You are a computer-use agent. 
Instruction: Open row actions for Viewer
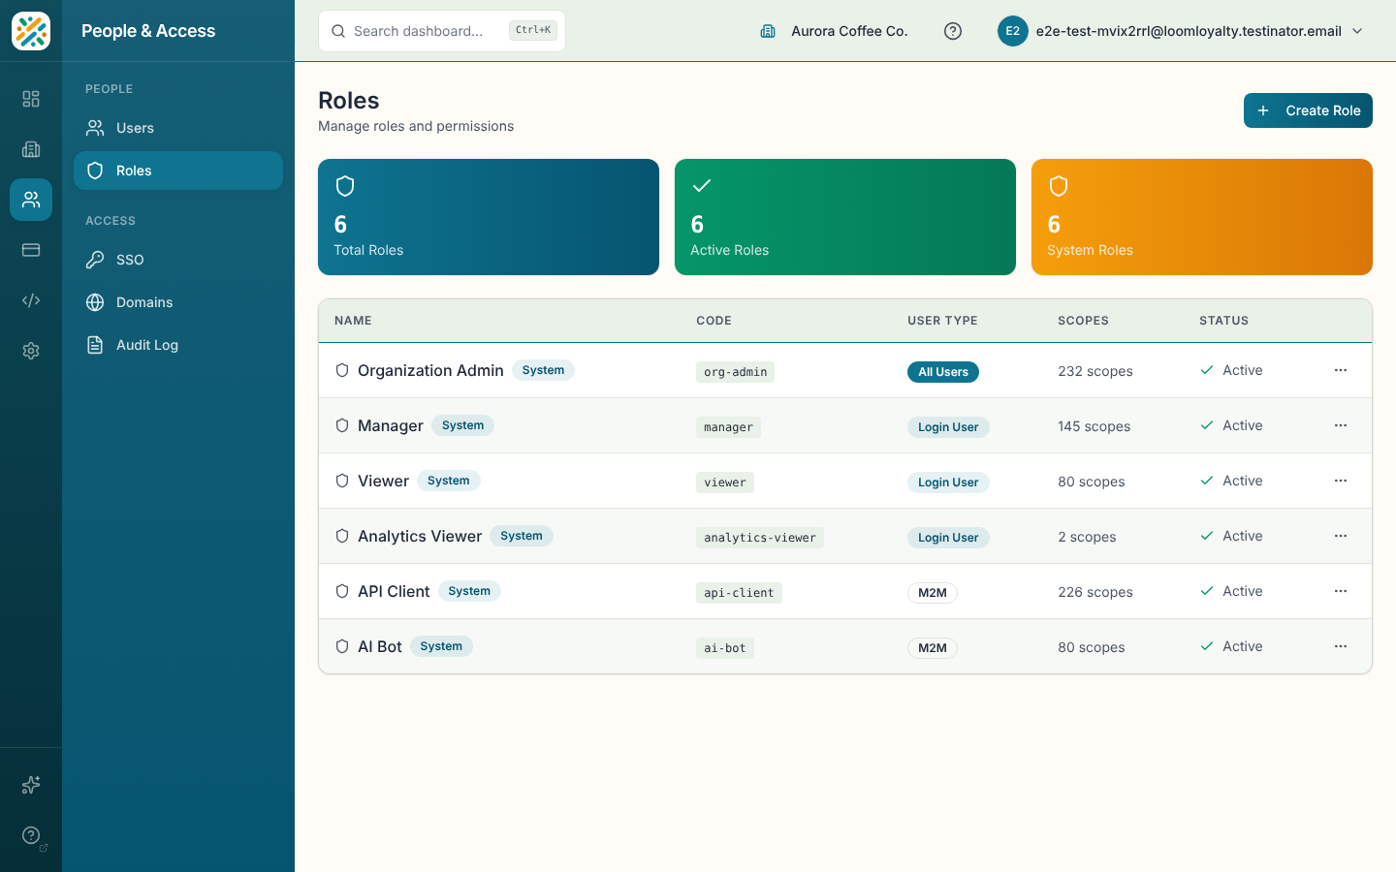click(x=1341, y=481)
